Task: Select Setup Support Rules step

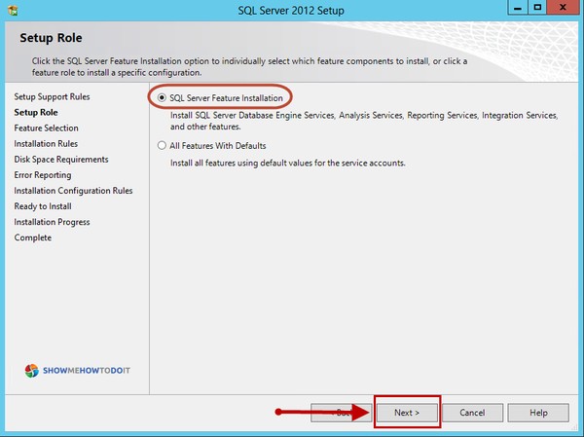Action: click(52, 97)
